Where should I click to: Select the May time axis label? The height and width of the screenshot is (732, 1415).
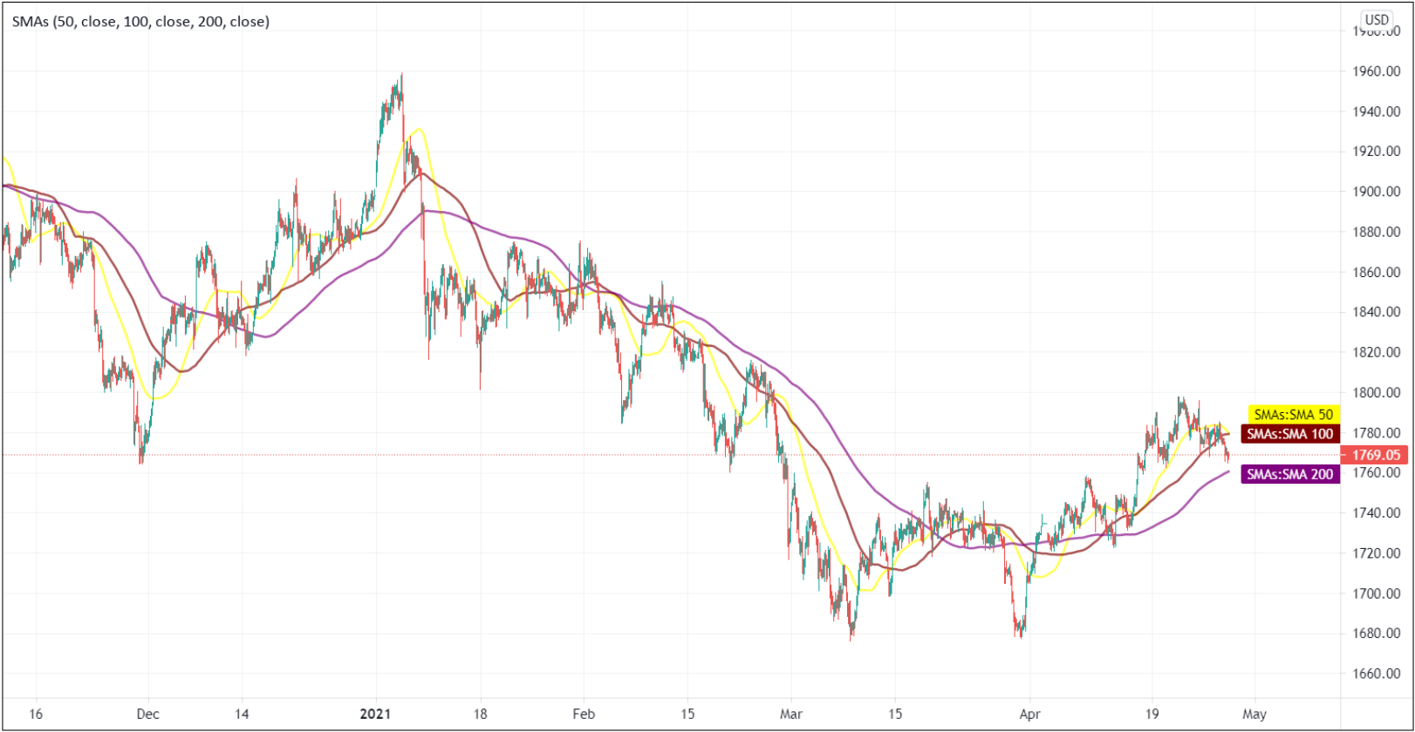[x=1254, y=714]
